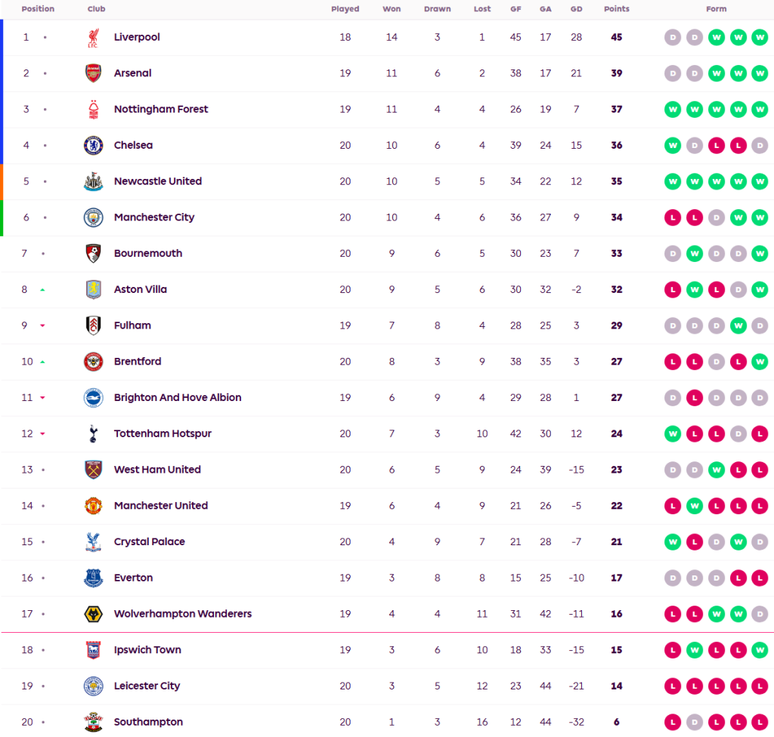Image resolution: width=774 pixels, height=737 pixels.
Task: Click the Newcastle United crest
Action: tap(93, 181)
